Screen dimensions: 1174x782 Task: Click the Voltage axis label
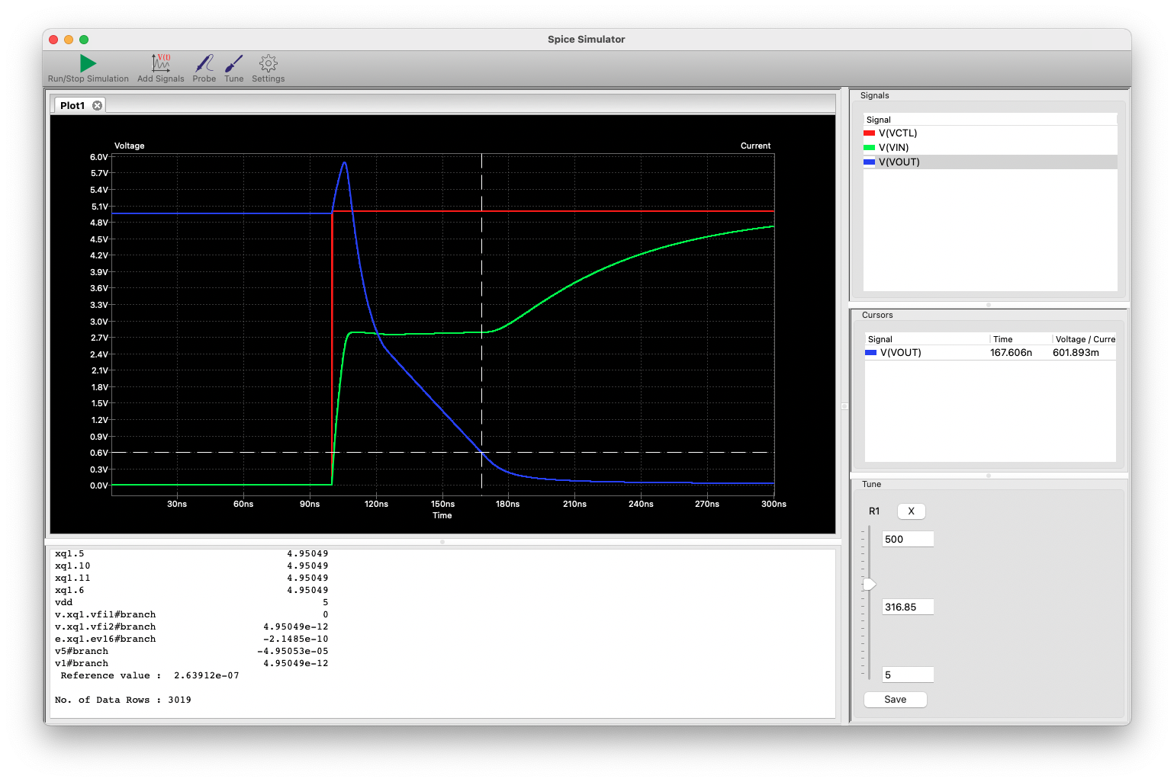(x=130, y=146)
